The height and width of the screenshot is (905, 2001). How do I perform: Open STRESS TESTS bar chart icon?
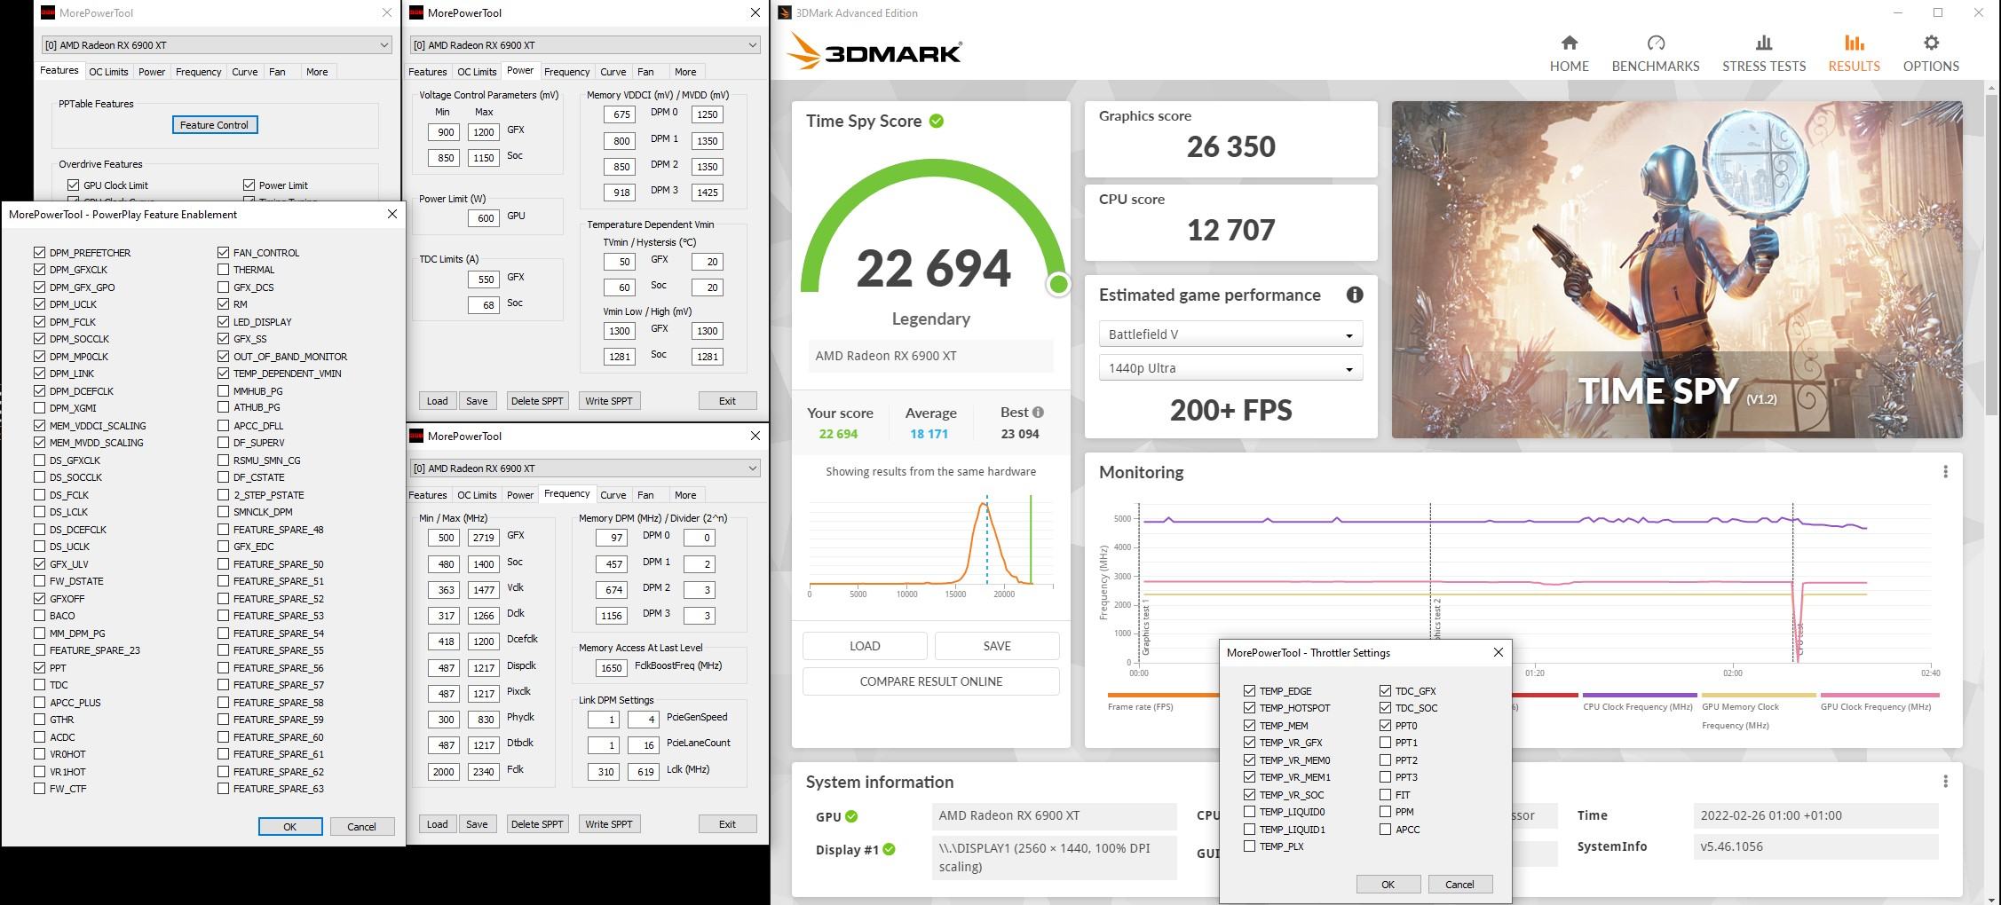pos(1763,43)
